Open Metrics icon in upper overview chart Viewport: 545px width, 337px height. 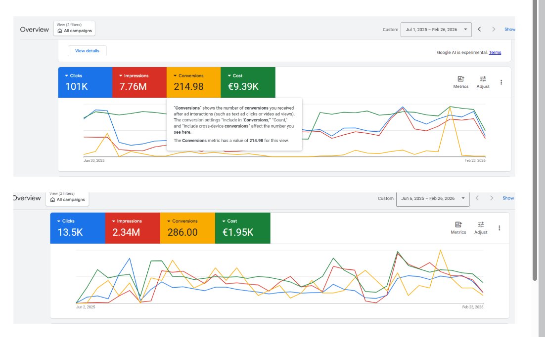(x=460, y=82)
